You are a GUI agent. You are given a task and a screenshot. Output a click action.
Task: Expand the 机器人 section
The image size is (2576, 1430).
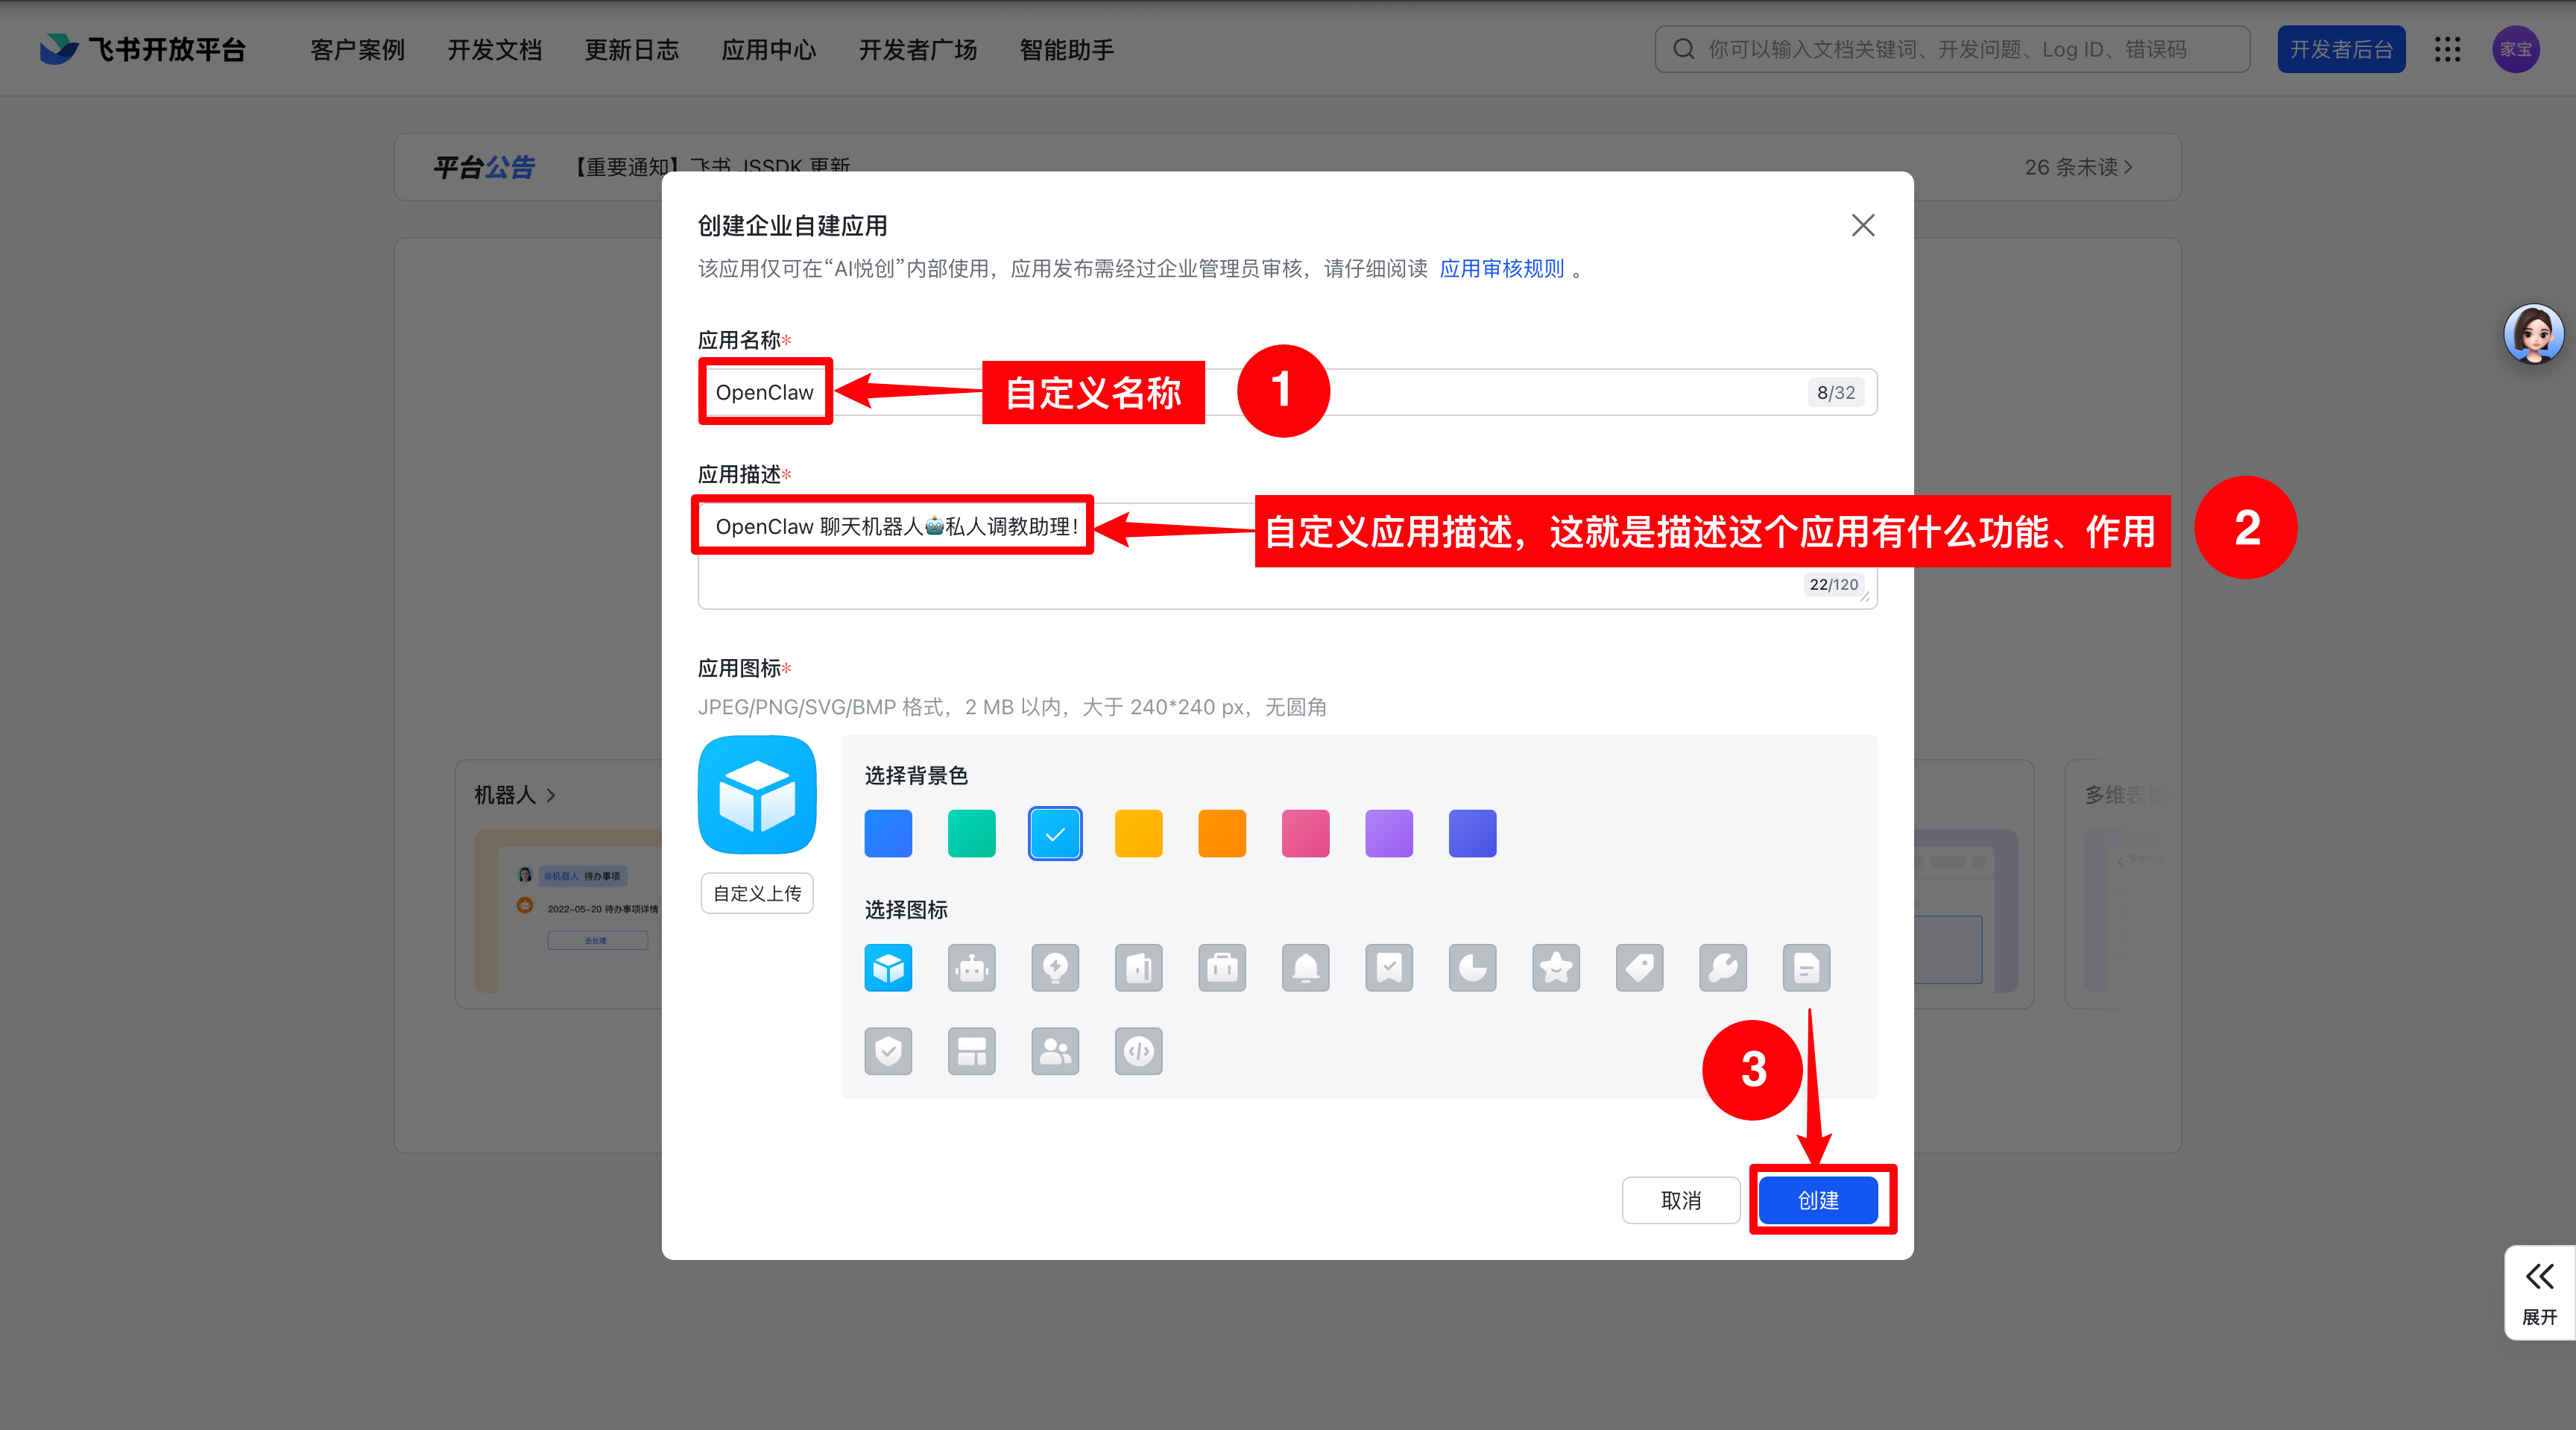point(514,795)
